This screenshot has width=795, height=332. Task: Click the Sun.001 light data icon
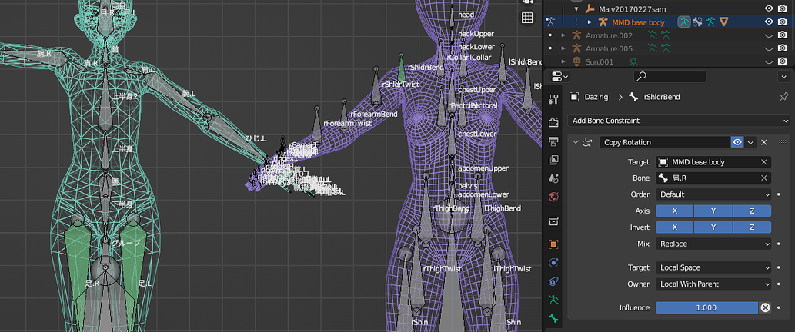(x=633, y=61)
